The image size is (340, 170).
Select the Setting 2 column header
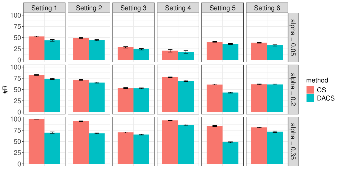(89, 8)
